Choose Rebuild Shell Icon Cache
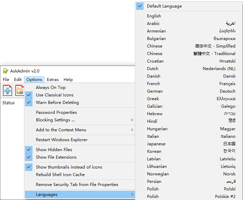The width and height of the screenshot is (243, 200). (x=80, y=175)
